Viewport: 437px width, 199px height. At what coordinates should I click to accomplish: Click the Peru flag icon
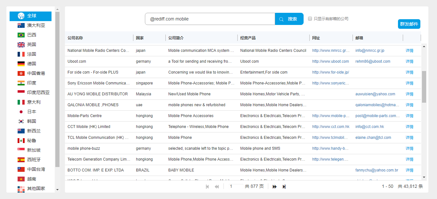(21, 140)
